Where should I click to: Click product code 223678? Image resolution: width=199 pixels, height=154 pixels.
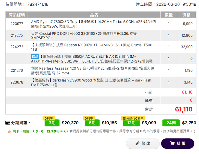pyautogui.click(x=17, y=82)
